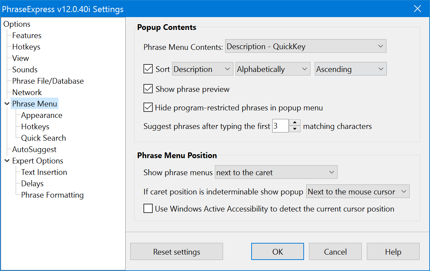The width and height of the screenshot is (430, 271).
Task: Open Help for settings
Action: [x=393, y=252]
